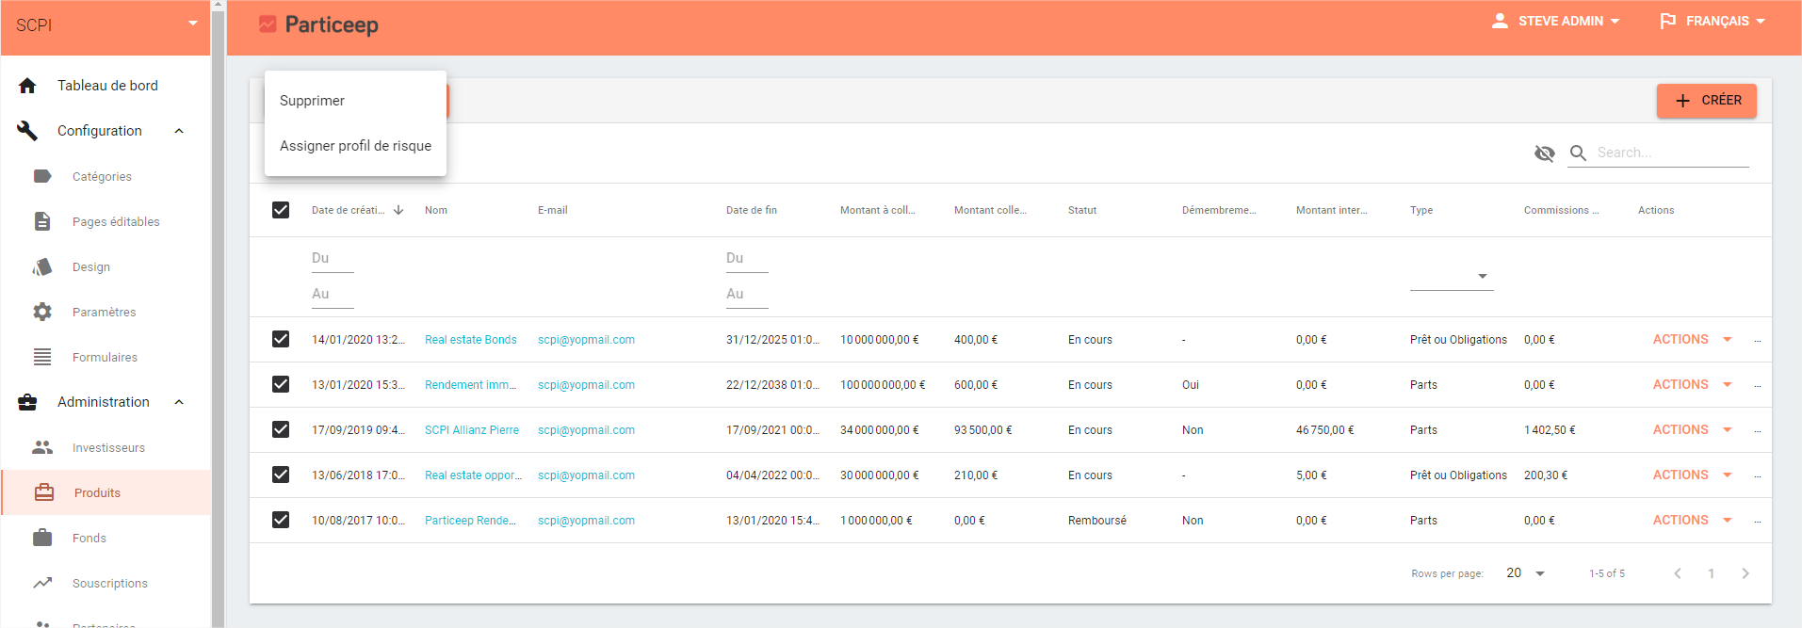Open Actions dropdown for Particeep Rende... row

[x=1693, y=520]
